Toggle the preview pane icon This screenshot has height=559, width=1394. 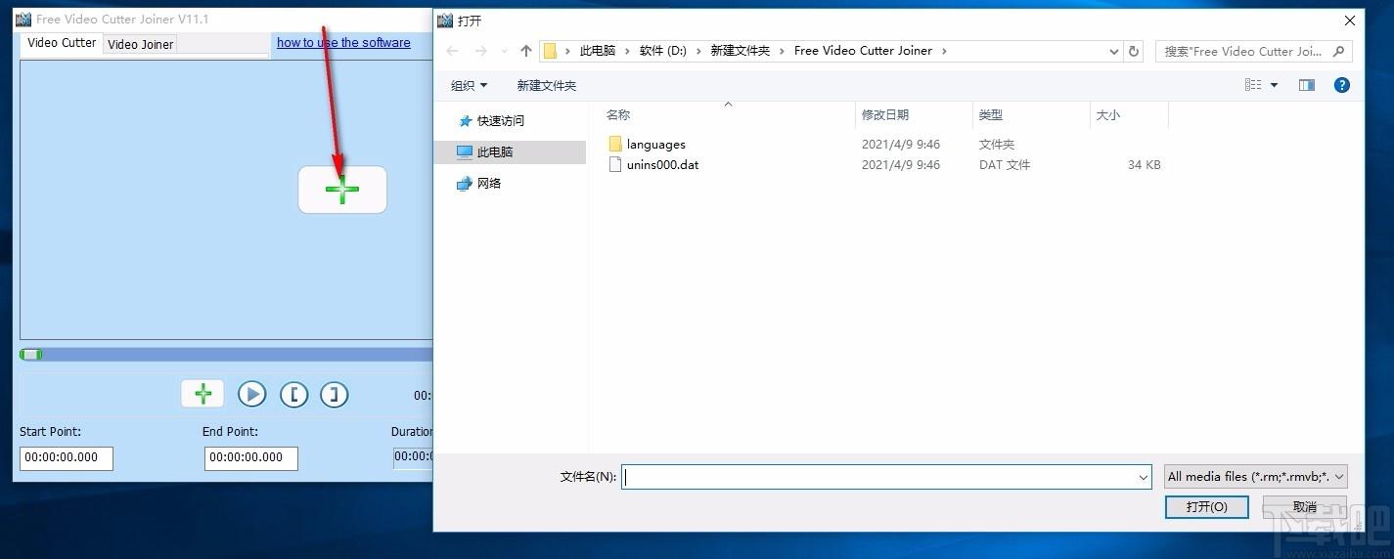[1307, 85]
